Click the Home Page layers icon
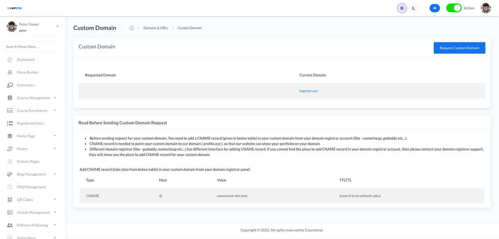 (x=10, y=136)
